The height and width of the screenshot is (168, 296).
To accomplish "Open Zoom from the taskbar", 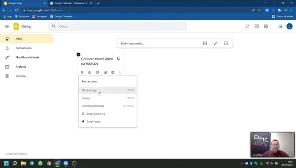I will click(66, 163).
